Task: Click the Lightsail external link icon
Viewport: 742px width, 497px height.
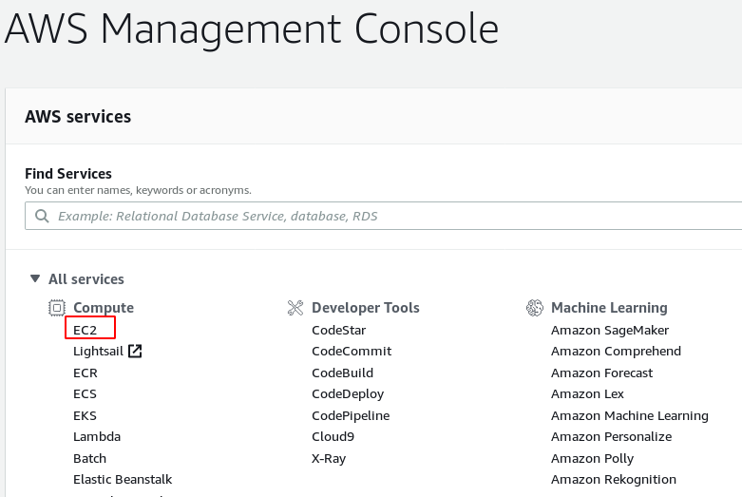Action: click(135, 352)
